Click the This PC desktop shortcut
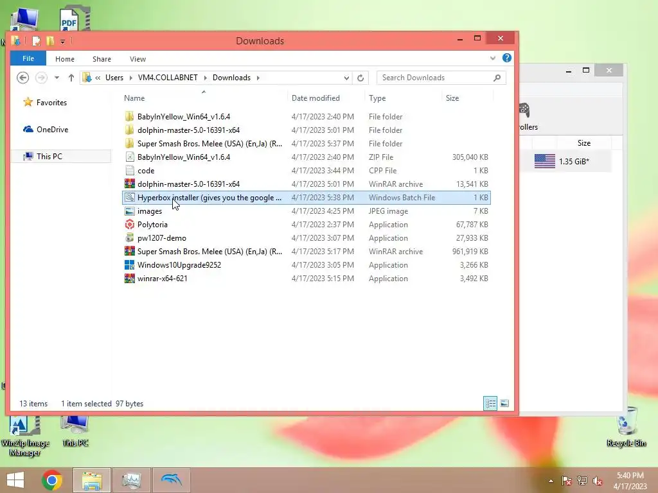 click(75, 432)
